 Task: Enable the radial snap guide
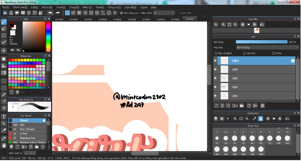[91, 13]
